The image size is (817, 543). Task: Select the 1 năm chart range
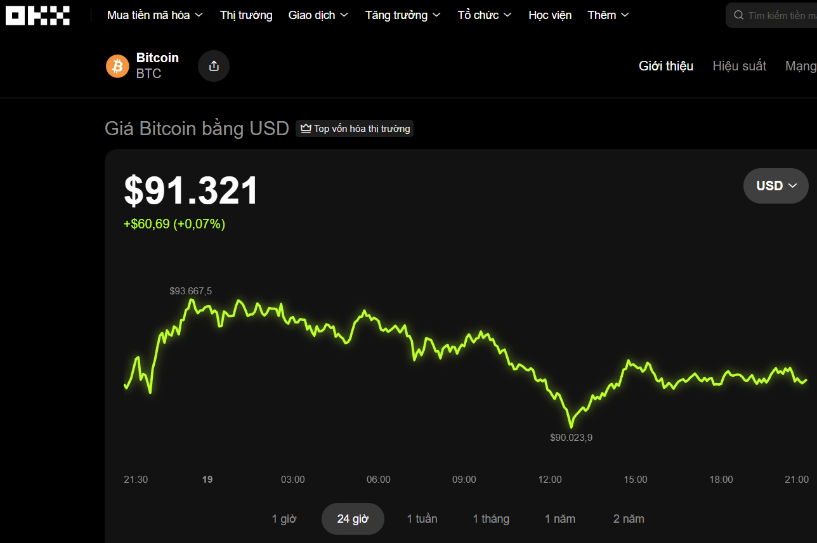point(560,519)
